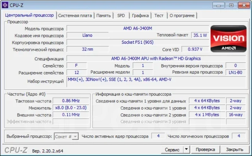Click the CPU-Z app icon in title bar
The image size is (252, 156).
(x=5, y=5)
